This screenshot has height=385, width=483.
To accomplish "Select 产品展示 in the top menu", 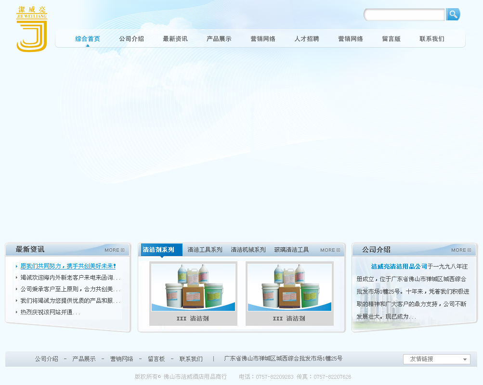I will (219, 39).
